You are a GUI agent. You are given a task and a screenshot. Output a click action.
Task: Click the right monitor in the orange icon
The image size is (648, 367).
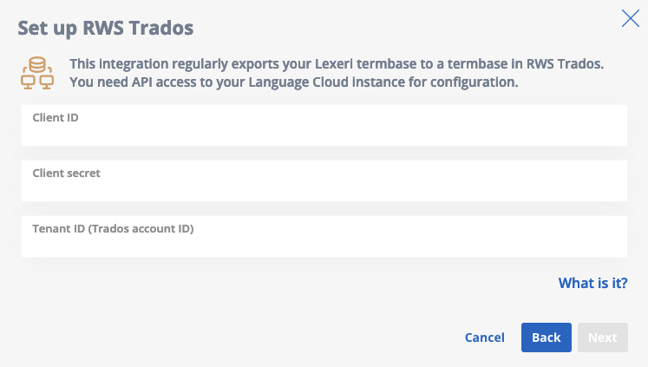tap(46, 82)
